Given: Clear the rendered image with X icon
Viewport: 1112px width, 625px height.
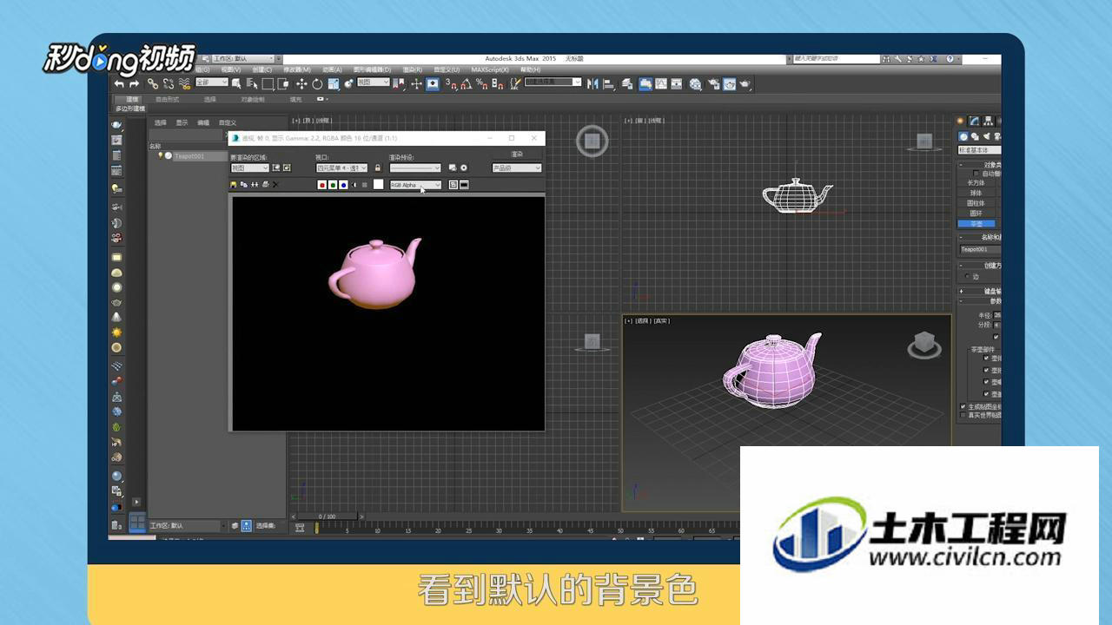Looking at the screenshot, I should (275, 185).
